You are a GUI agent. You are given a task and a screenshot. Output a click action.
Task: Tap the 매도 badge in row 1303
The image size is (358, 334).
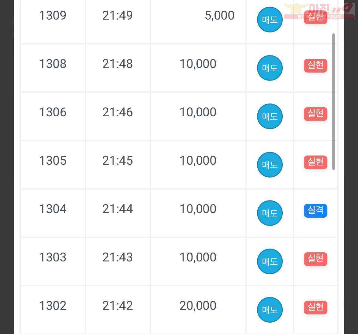tap(270, 261)
